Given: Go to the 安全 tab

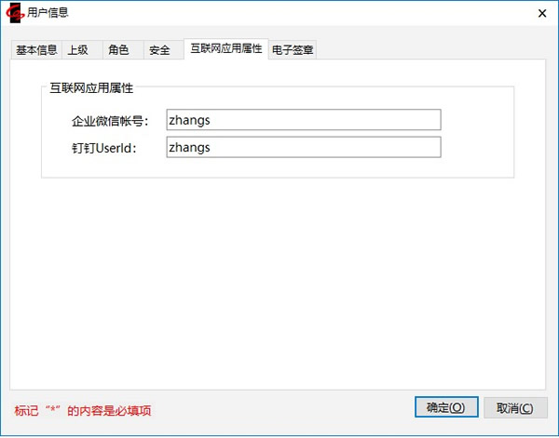Looking at the screenshot, I should point(159,50).
